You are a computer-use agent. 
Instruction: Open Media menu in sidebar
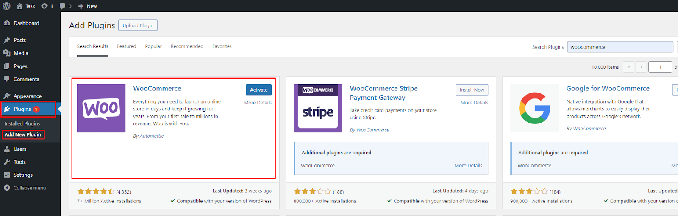click(21, 53)
